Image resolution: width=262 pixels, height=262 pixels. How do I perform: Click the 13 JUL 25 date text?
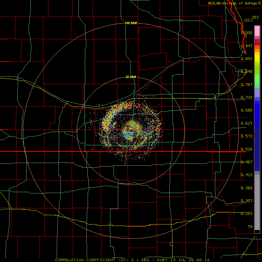pos(182,260)
